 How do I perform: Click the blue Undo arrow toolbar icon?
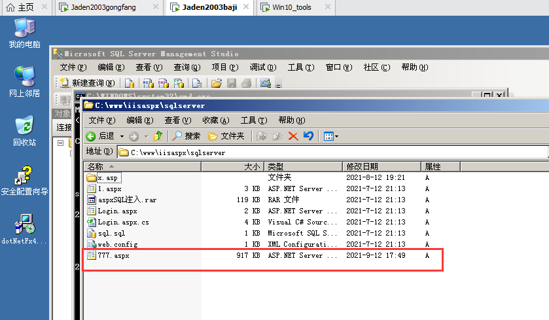pyautogui.click(x=308, y=136)
